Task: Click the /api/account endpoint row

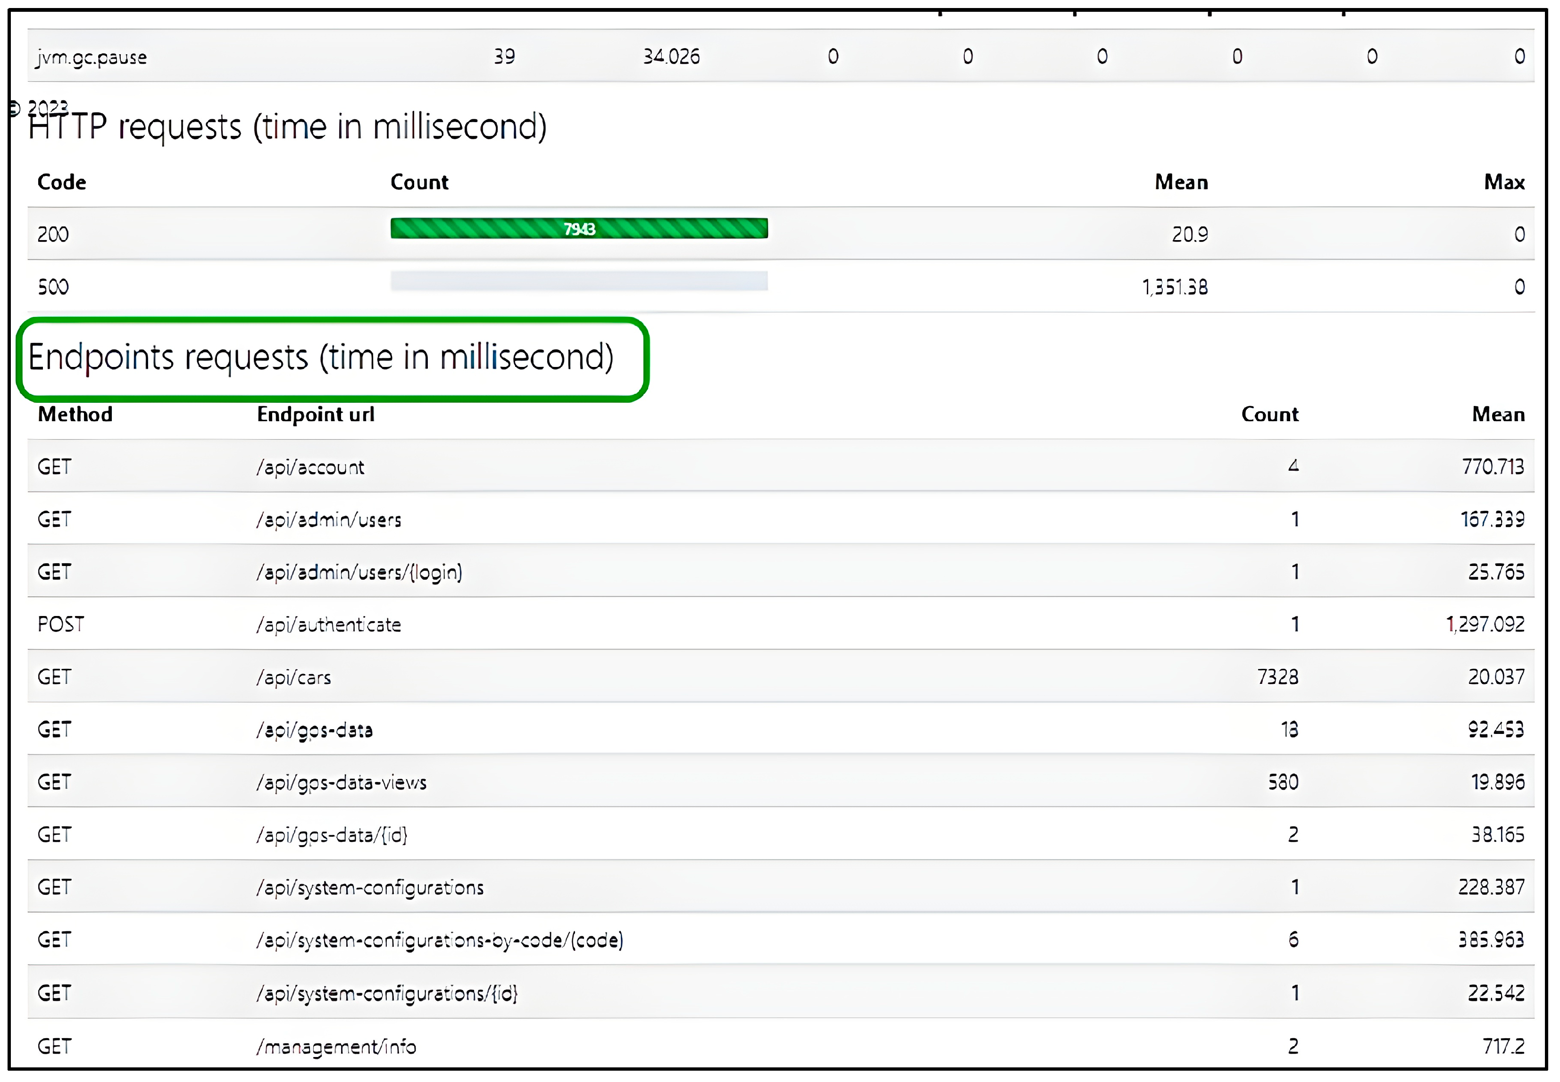Action: pyautogui.click(x=310, y=467)
